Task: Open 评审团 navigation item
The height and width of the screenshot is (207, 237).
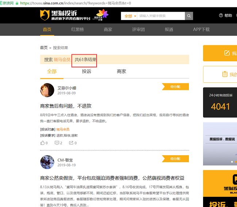Action: 139,29
